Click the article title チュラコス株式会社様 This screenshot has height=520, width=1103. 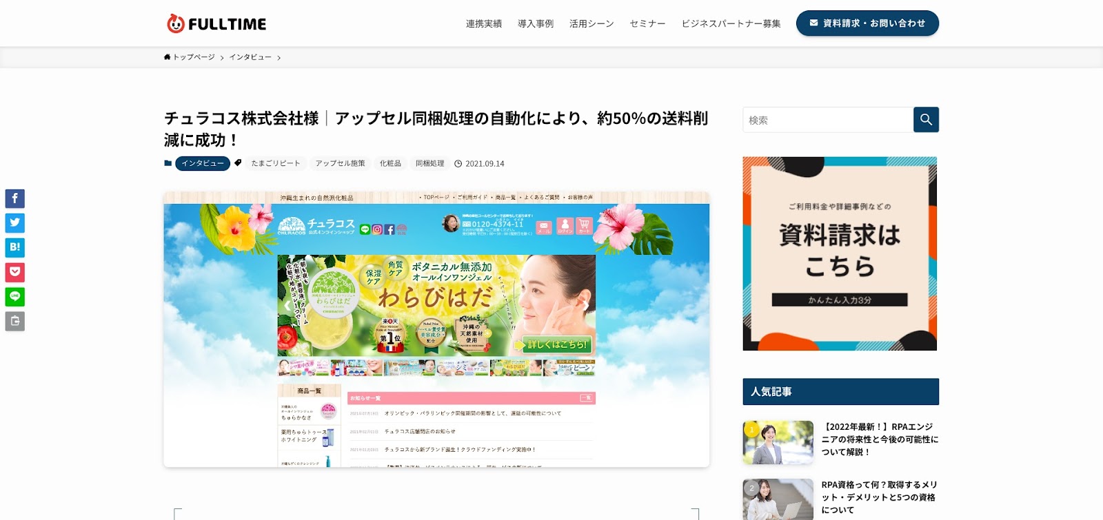coord(436,129)
